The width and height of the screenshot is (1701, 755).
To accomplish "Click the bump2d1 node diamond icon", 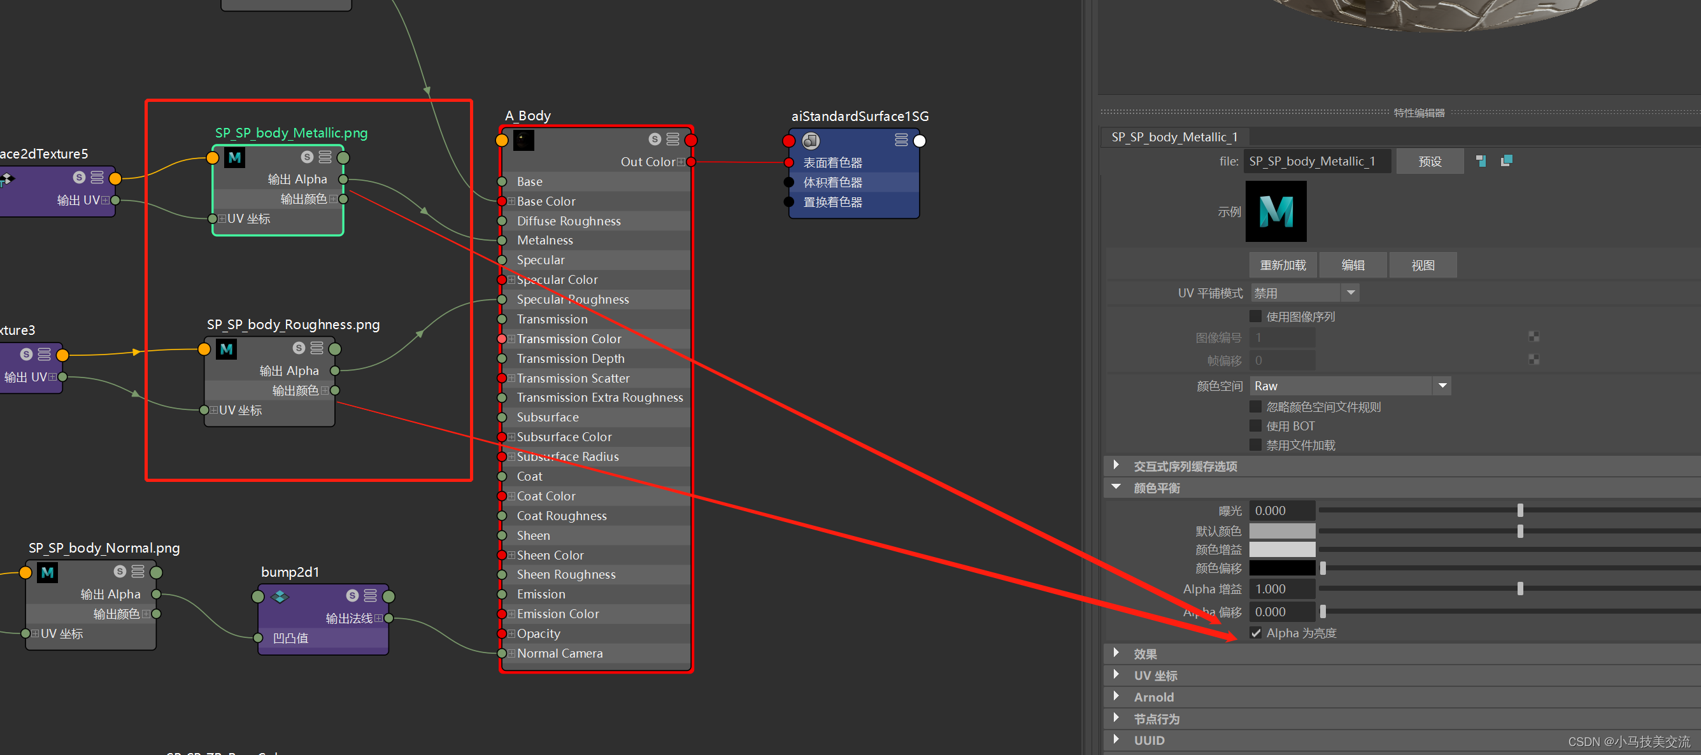I will tap(280, 596).
